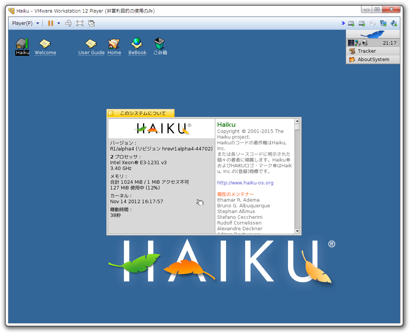The image size is (410, 333).
Task: Click the network adapter device icon
Action: coord(383,24)
